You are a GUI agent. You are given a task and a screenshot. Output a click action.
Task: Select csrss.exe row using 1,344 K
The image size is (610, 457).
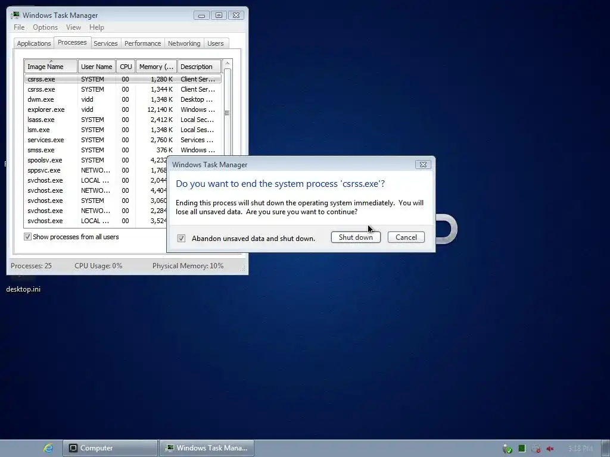123,89
